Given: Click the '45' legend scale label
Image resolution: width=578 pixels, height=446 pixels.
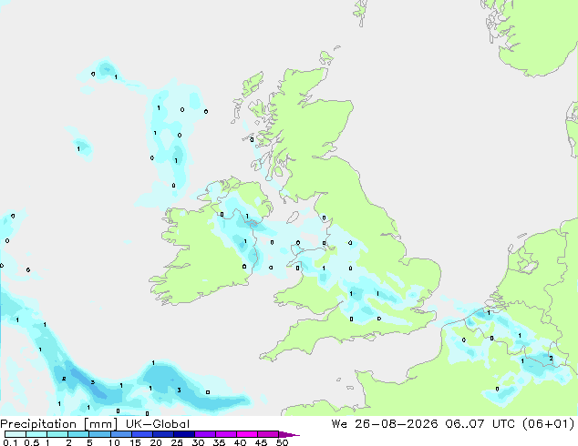Looking at the screenshot, I should [261, 442].
